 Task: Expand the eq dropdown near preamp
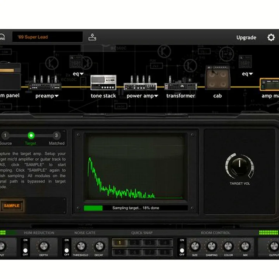[82, 74]
